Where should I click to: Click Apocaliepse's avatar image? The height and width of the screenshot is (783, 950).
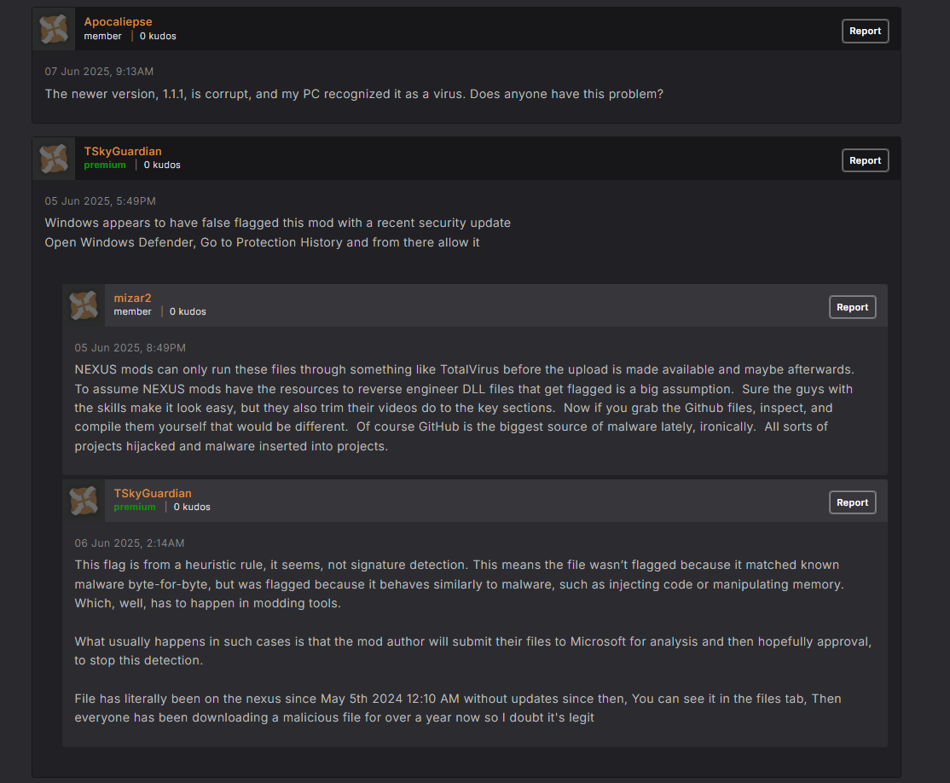[x=54, y=30]
